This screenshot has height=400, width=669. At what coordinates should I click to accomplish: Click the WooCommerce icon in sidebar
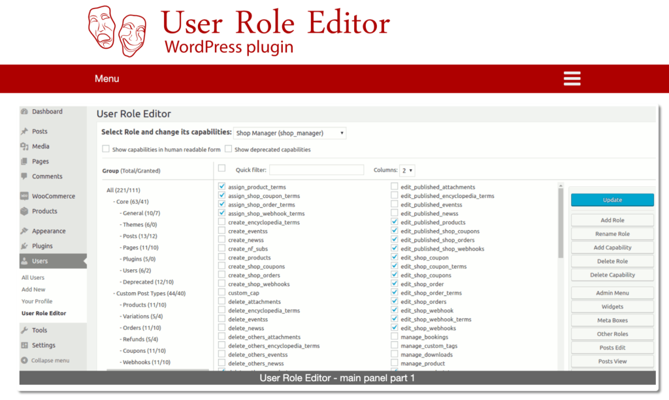point(24,196)
